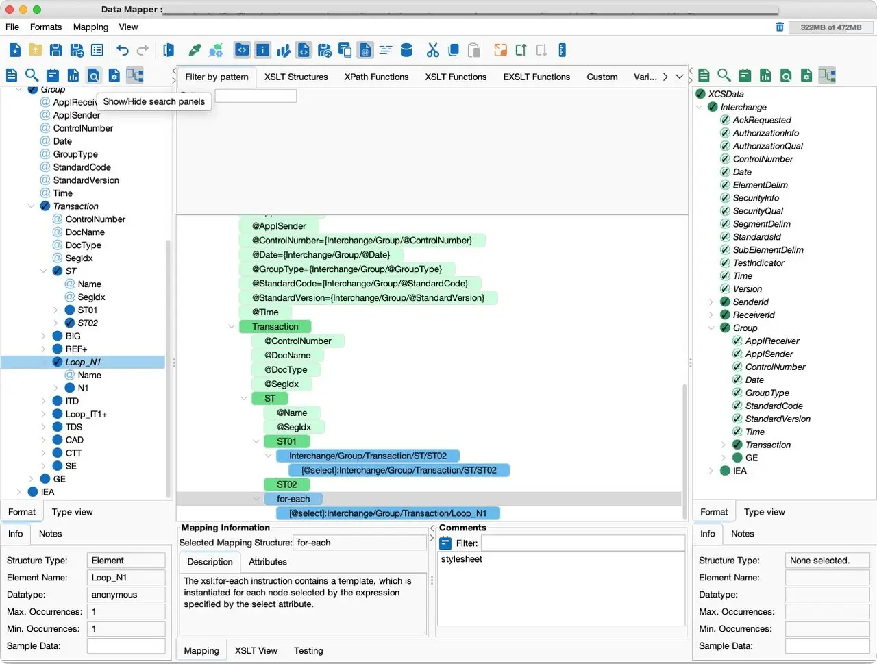Select AckRequested in right tree
877x664 pixels.
click(762, 121)
